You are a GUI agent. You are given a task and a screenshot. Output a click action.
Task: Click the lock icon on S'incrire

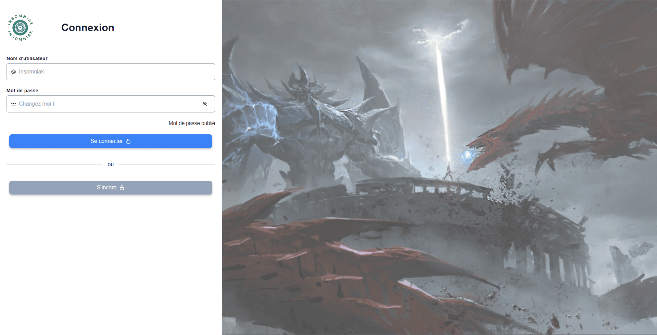[122, 188]
